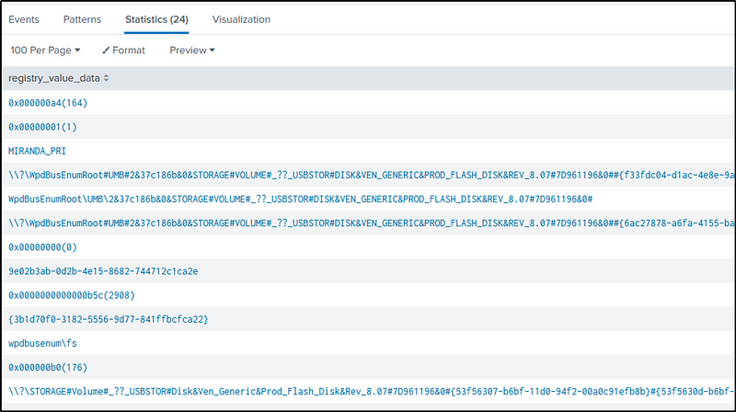Screen dimensions: 736x412
Task: Select the Statistics (24) tab
Action: pos(156,18)
